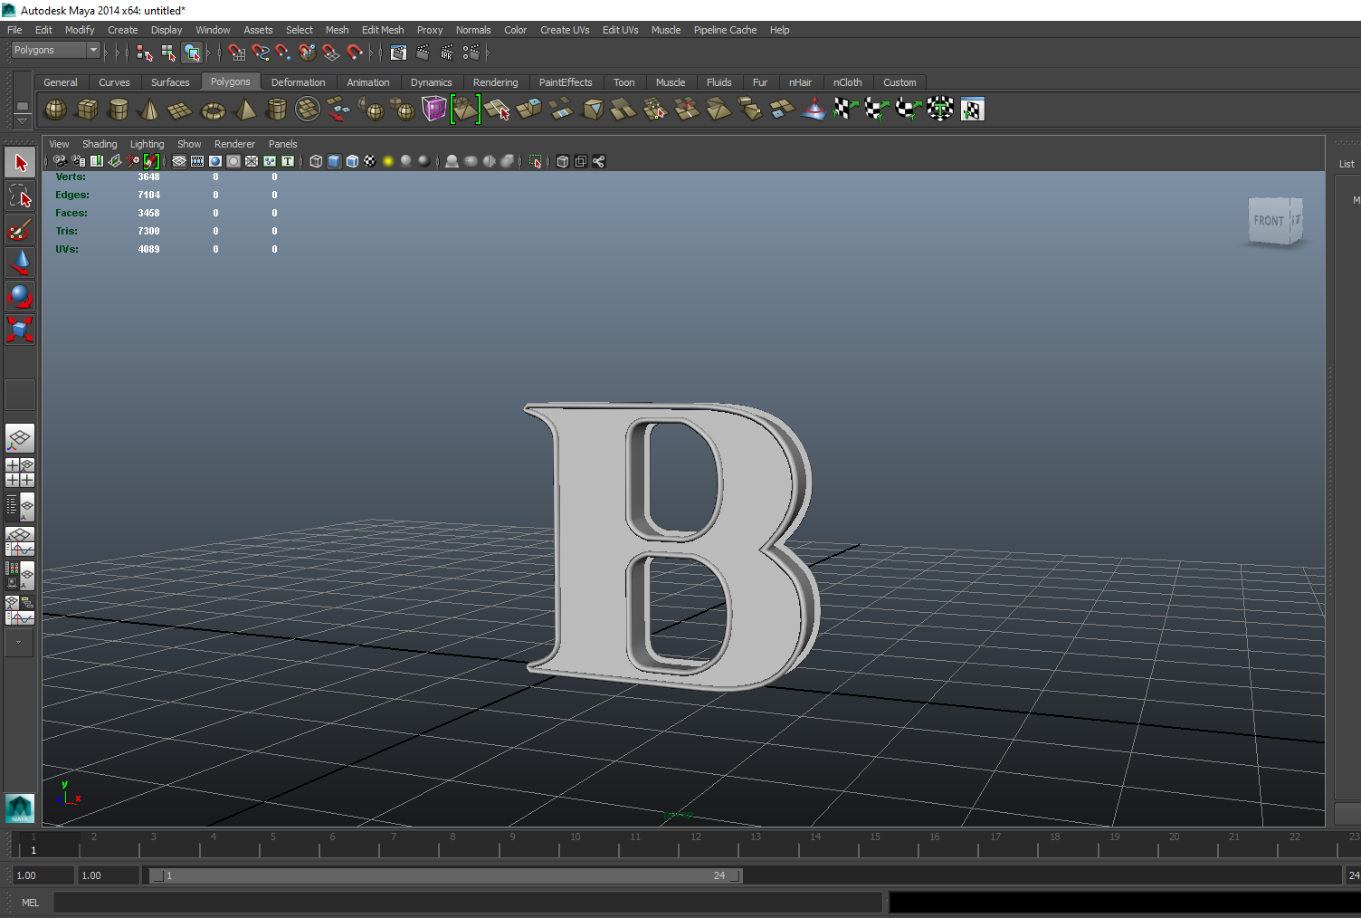Screen dimensions: 1361x918
Task: Click the FRONT face of view cube
Action: 1268,221
